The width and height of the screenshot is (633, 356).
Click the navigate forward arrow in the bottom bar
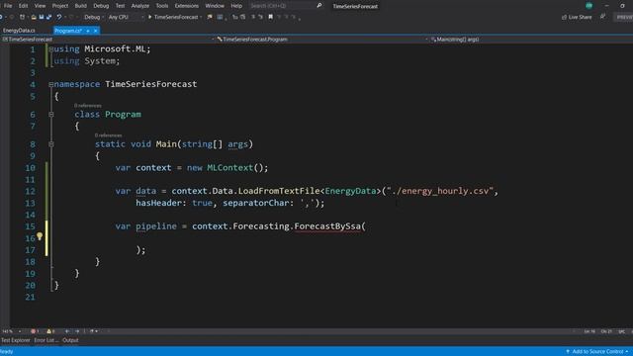pyautogui.click(x=77, y=331)
